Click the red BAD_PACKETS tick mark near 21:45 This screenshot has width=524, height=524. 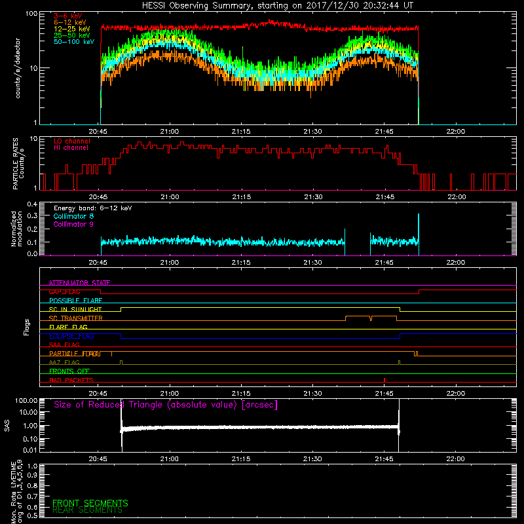tap(384, 380)
